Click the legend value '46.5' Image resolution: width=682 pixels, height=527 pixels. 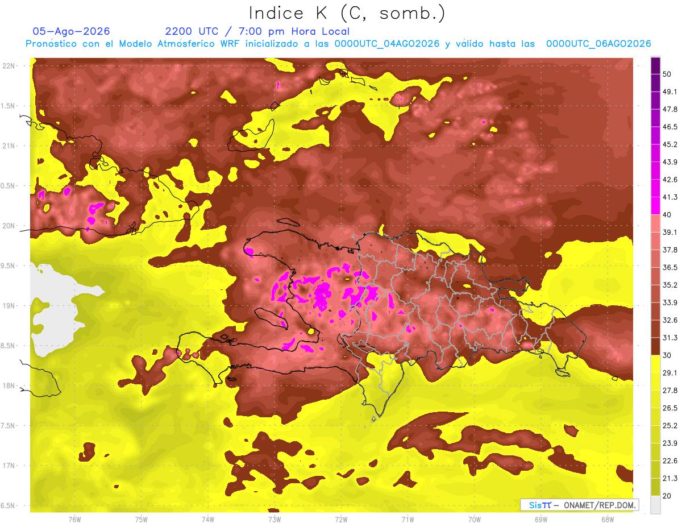tap(670, 127)
